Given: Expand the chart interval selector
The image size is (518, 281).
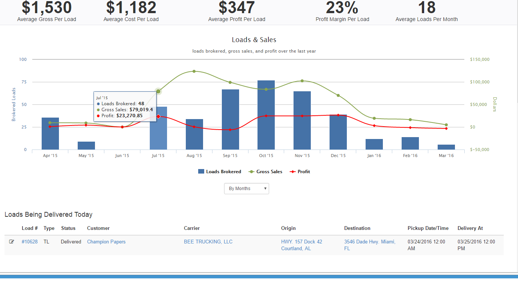Looking at the screenshot, I should click(x=265, y=188).
